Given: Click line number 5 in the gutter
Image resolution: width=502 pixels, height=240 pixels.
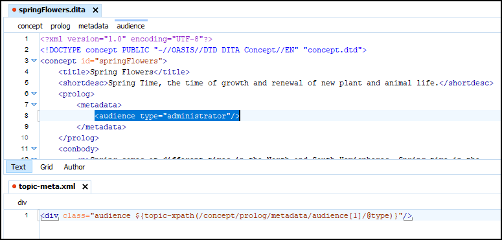Looking at the screenshot, I should click(x=27, y=83).
